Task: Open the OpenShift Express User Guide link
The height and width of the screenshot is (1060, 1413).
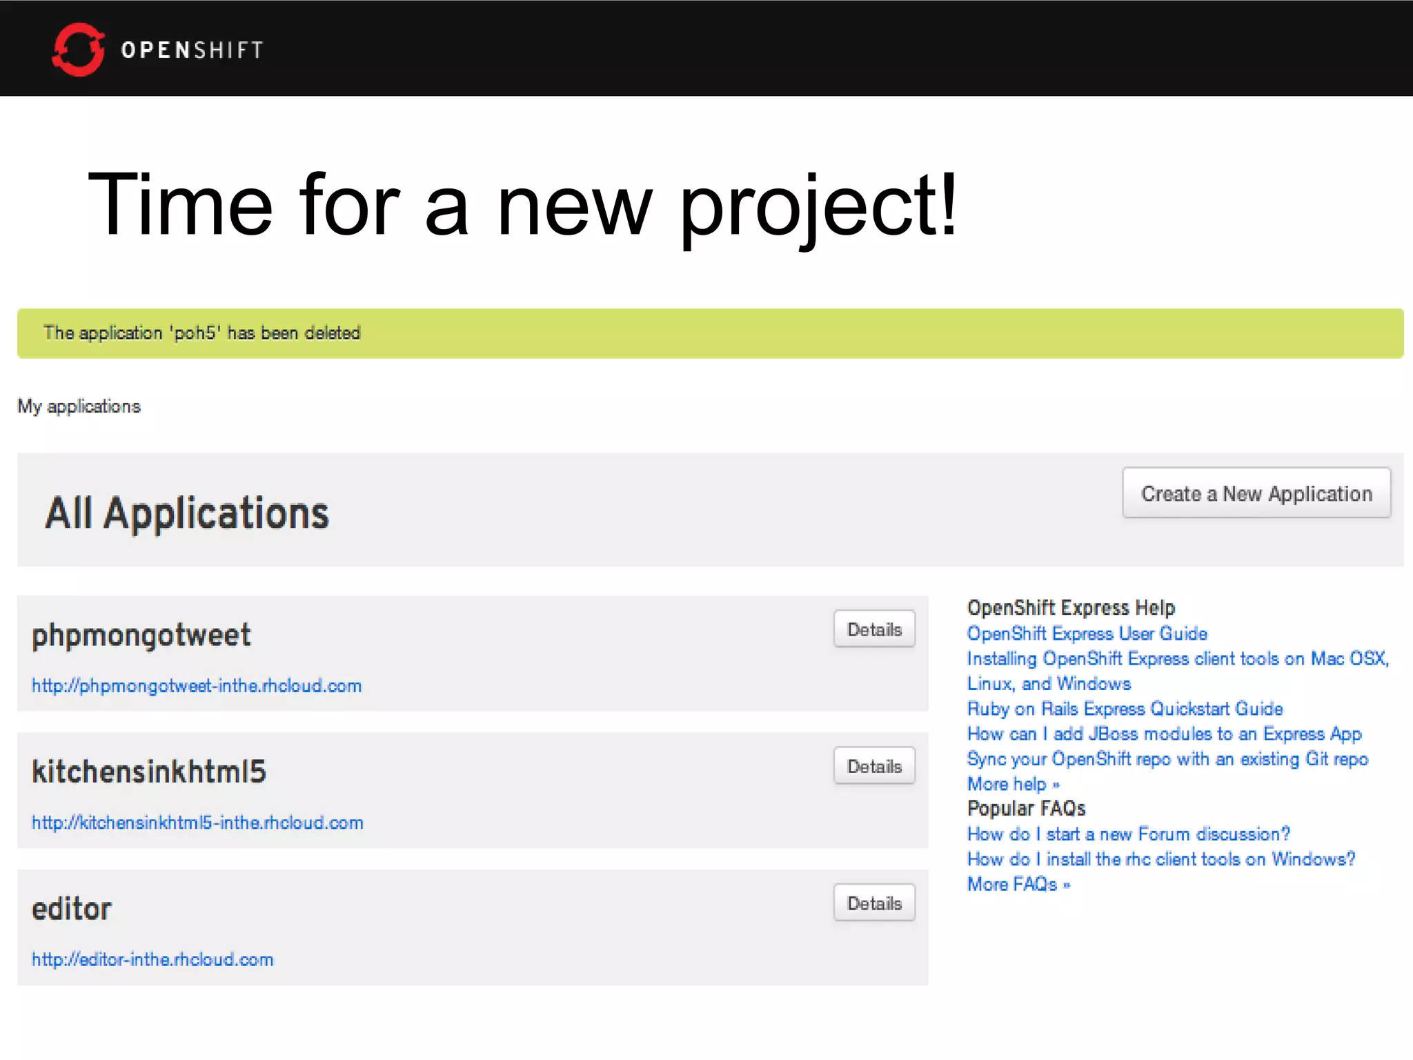Action: tap(1087, 634)
